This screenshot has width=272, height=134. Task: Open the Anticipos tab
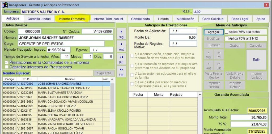(13, 19)
